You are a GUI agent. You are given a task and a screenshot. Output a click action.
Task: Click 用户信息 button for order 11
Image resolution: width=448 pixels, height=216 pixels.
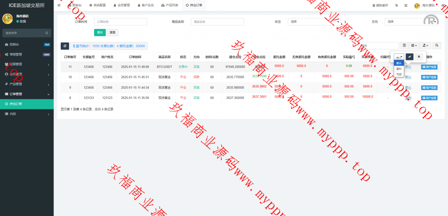429,66
